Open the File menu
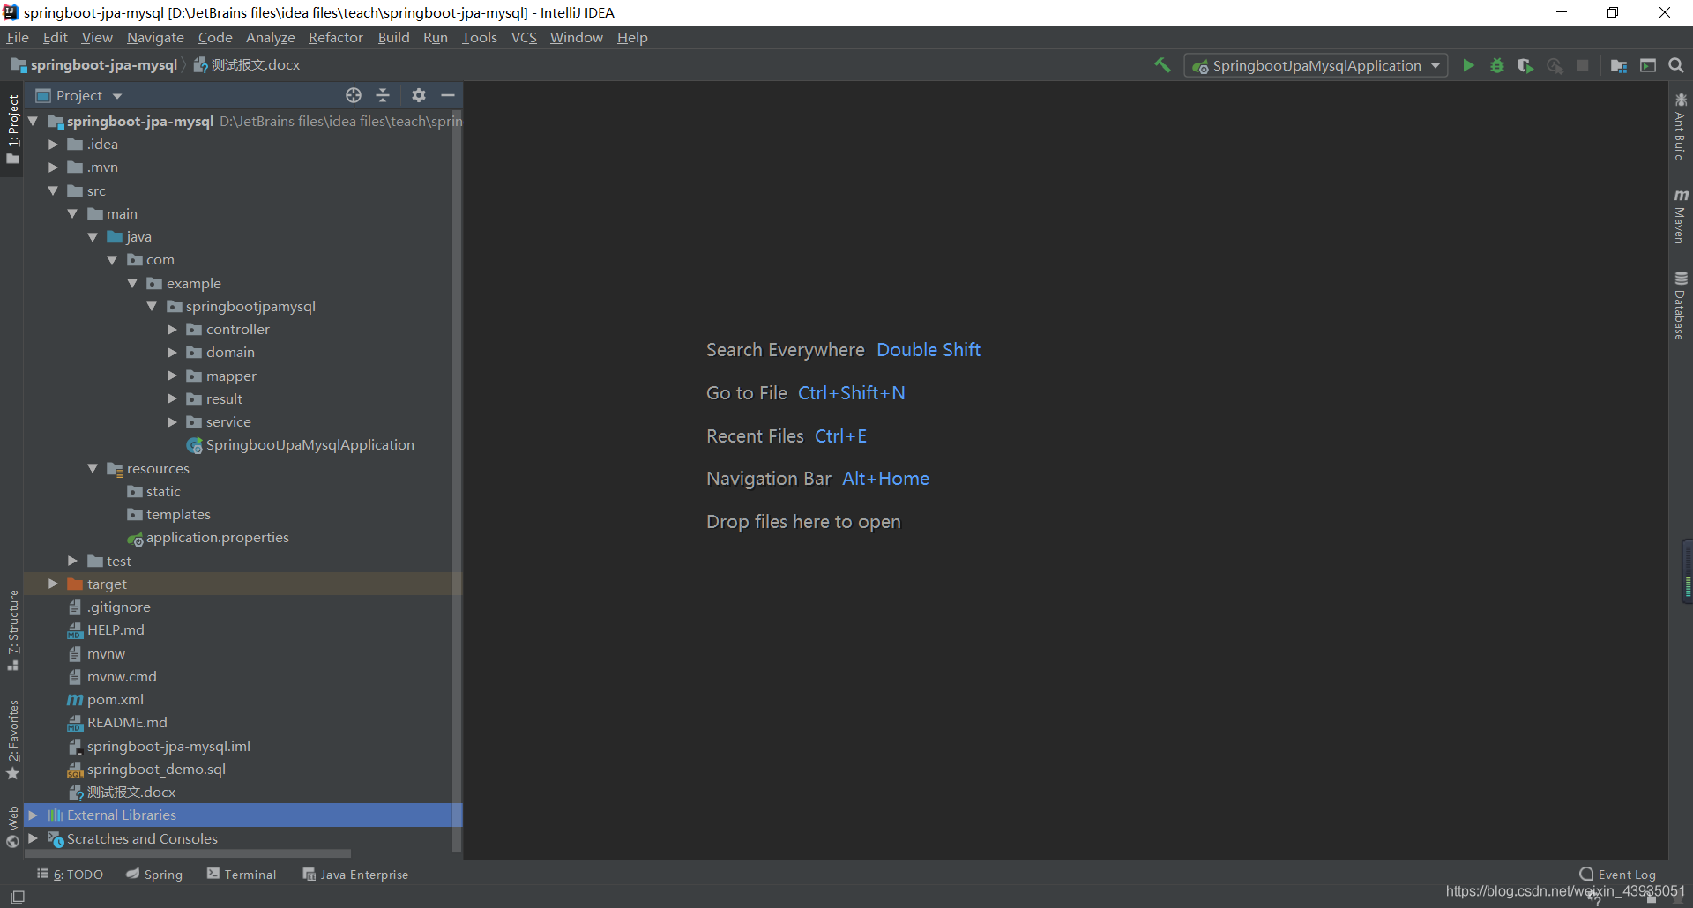This screenshot has width=1693, height=908. (18, 37)
